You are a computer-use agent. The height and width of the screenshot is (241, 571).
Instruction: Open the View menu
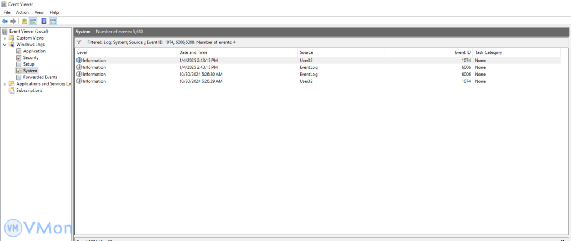tap(39, 12)
